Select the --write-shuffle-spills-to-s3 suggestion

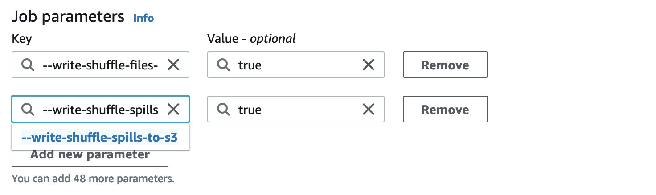[100, 138]
